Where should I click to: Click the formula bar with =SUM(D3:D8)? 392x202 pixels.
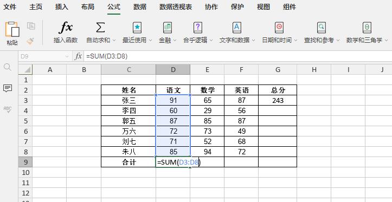point(238,57)
